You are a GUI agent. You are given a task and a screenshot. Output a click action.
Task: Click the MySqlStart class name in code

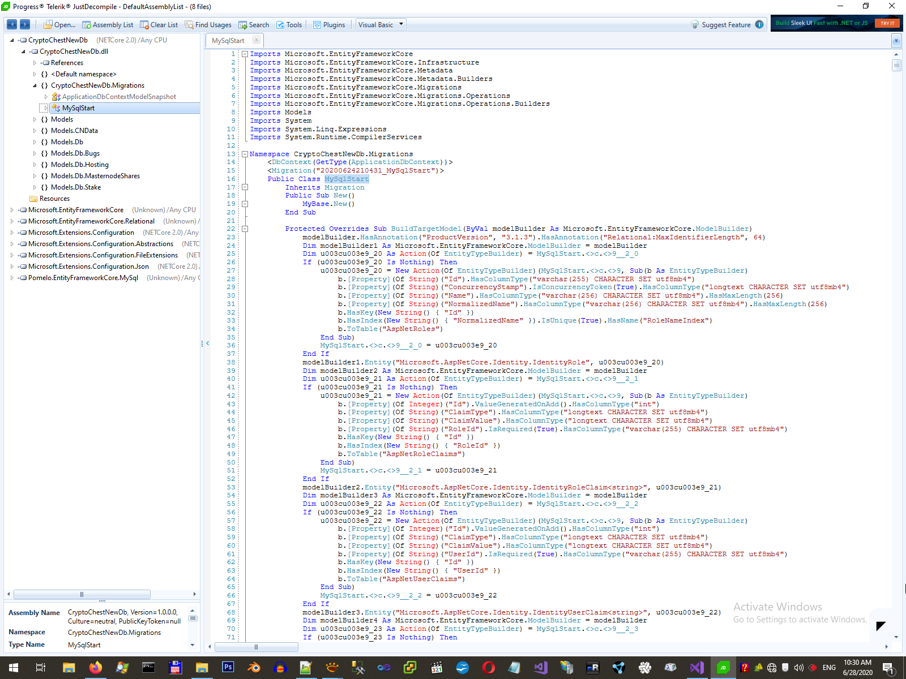pyautogui.click(x=346, y=179)
